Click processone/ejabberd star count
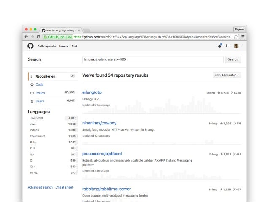 pyautogui.click(x=226, y=154)
